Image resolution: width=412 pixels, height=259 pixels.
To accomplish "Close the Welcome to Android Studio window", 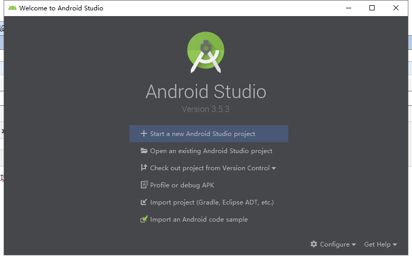I will click(396, 8).
